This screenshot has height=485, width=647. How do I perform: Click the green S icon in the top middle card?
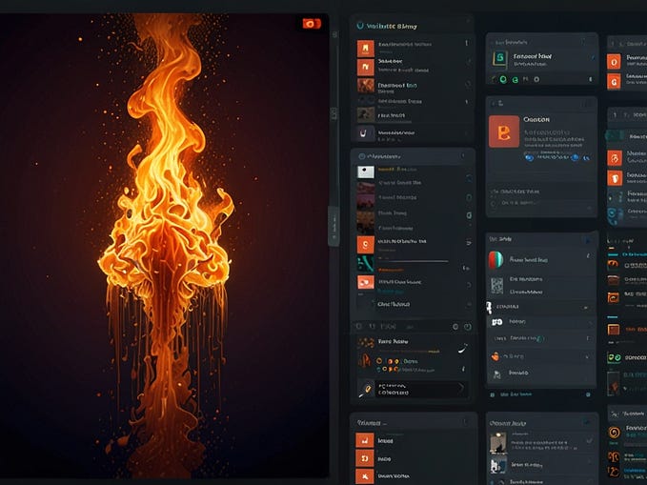pyautogui.click(x=499, y=59)
